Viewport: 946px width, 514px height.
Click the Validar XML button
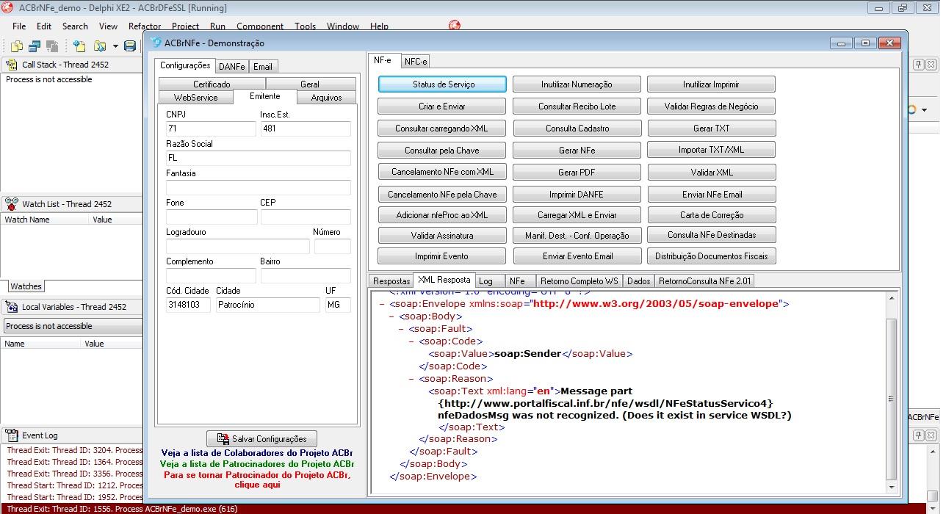point(712,173)
